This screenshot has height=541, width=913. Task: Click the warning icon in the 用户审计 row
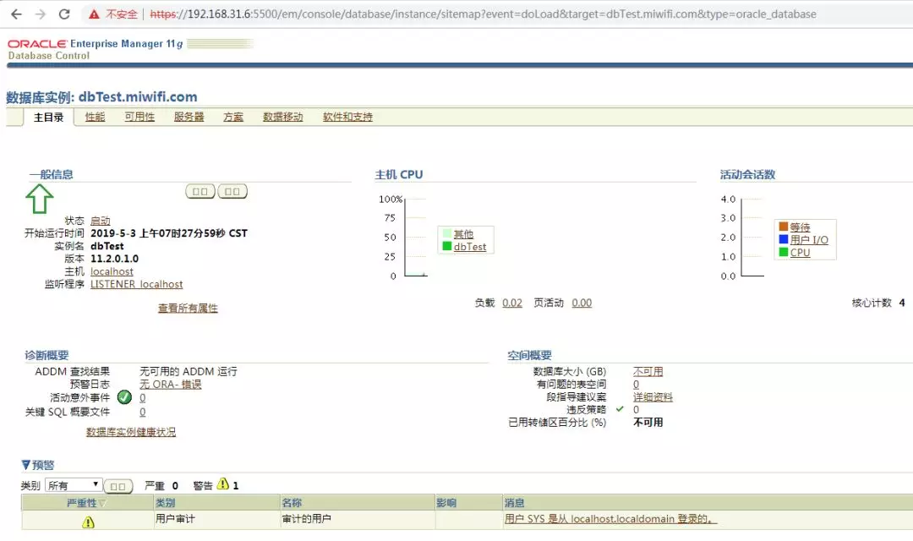coord(88,522)
